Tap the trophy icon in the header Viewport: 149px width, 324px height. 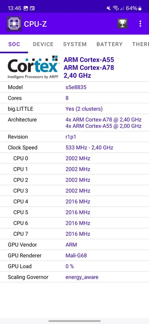pyautogui.click(x=122, y=24)
